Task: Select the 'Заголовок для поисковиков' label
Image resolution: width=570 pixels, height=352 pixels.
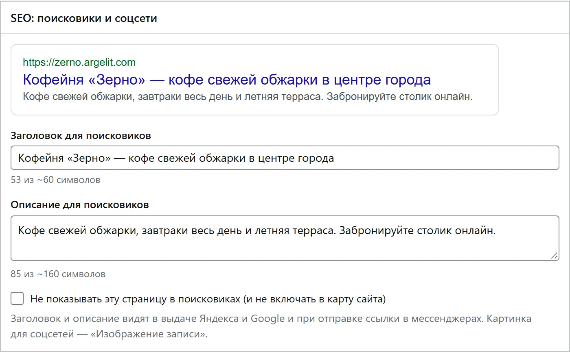Action: point(81,136)
